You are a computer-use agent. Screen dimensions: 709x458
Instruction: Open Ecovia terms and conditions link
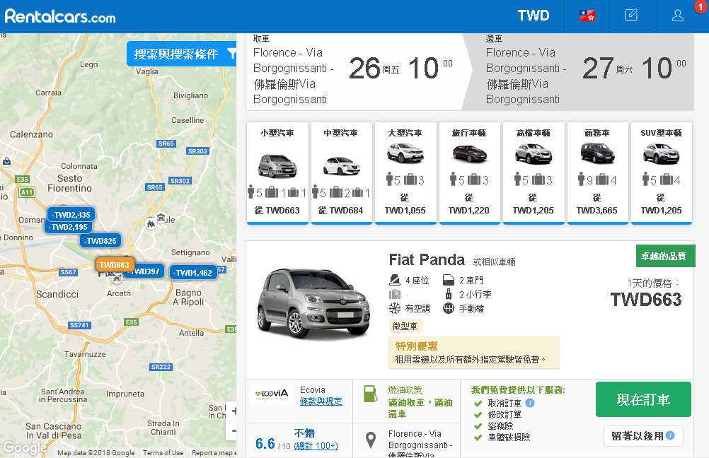click(x=321, y=401)
